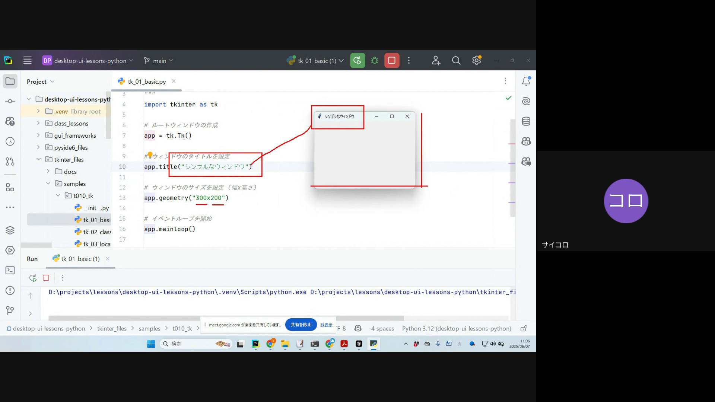715x402 pixels.
Task: Select the tk_01_basic (1) Run tab
Action: click(80, 259)
